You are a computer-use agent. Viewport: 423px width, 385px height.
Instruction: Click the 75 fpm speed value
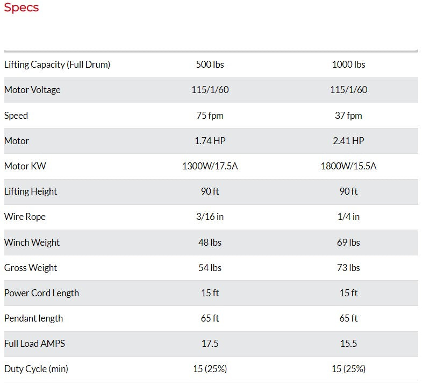tap(210, 116)
